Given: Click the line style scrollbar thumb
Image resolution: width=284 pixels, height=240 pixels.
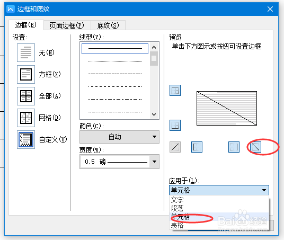Looking at the screenshot, I should click(x=154, y=58).
